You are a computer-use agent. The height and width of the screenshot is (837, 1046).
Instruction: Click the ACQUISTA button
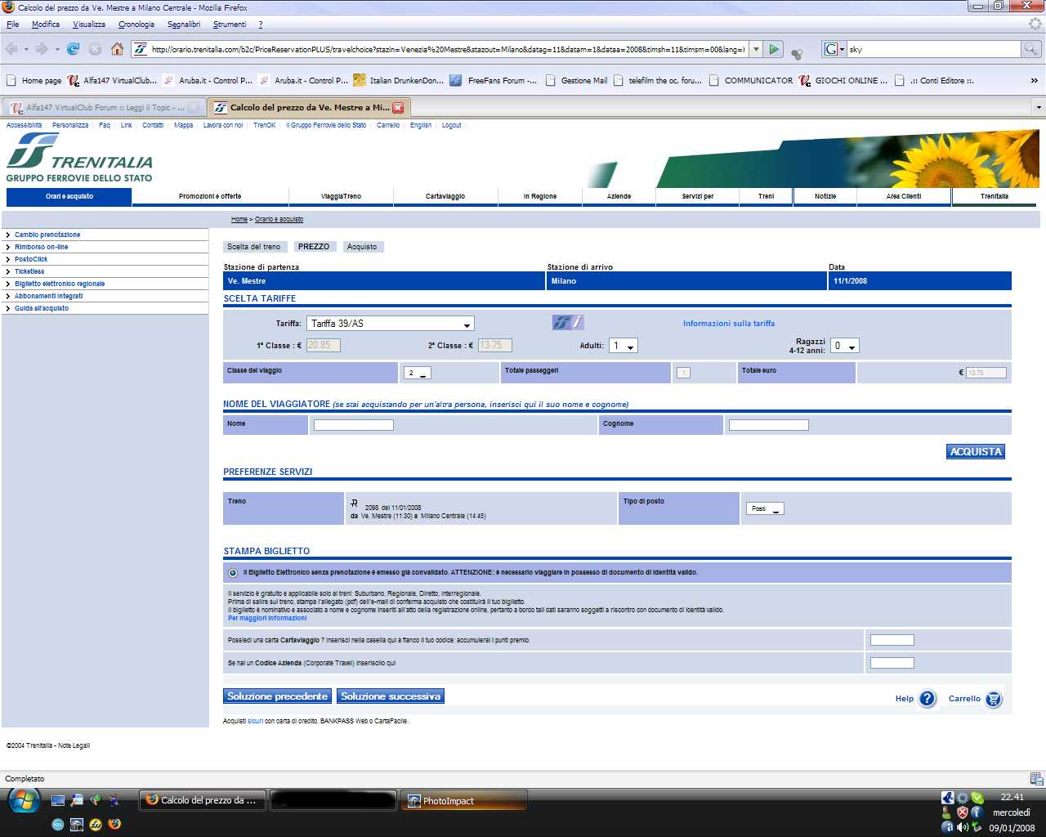pyautogui.click(x=976, y=451)
